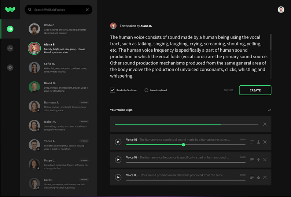Click the voice clips count 24
This screenshot has width=291, height=197.
269,110
